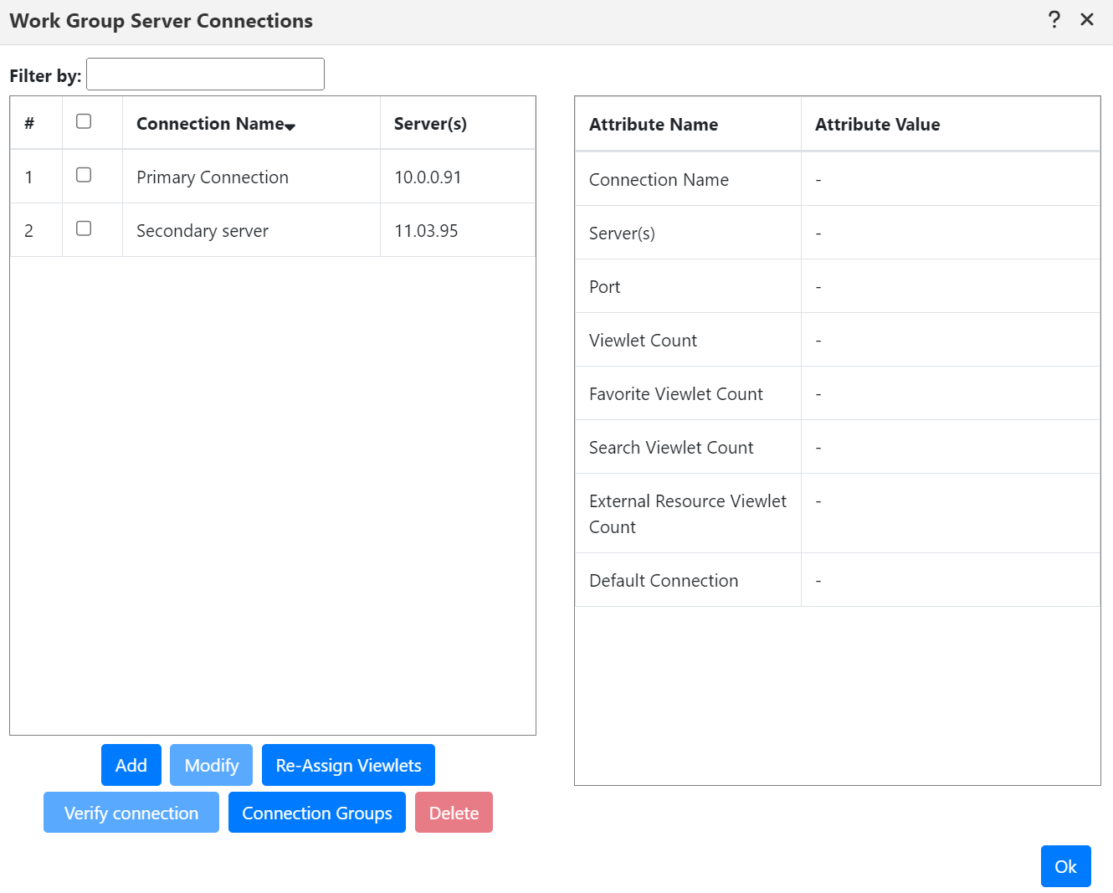Viewport: 1113px width, 893px height.
Task: Select the Connection Name attribute row
Action: coord(838,179)
